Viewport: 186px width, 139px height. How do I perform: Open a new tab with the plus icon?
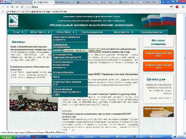(163, 2)
